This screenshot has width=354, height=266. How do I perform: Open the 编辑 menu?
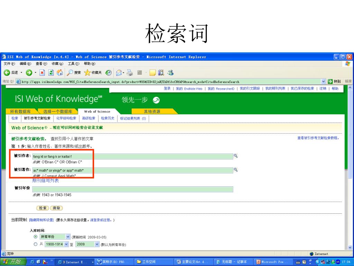click(x=25, y=64)
